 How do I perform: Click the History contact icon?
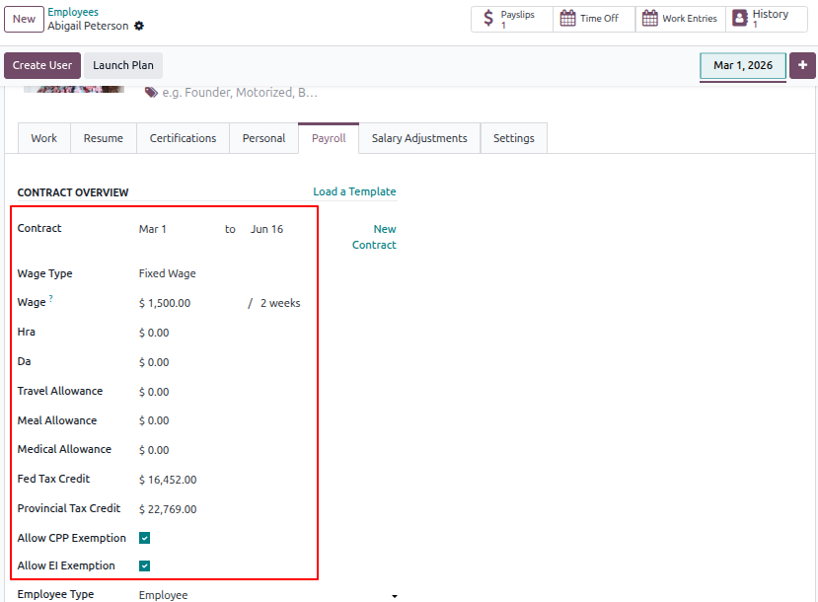[x=740, y=19]
